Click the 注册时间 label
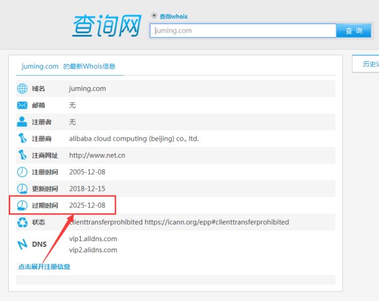The height and width of the screenshot is (301, 379). pos(45,172)
